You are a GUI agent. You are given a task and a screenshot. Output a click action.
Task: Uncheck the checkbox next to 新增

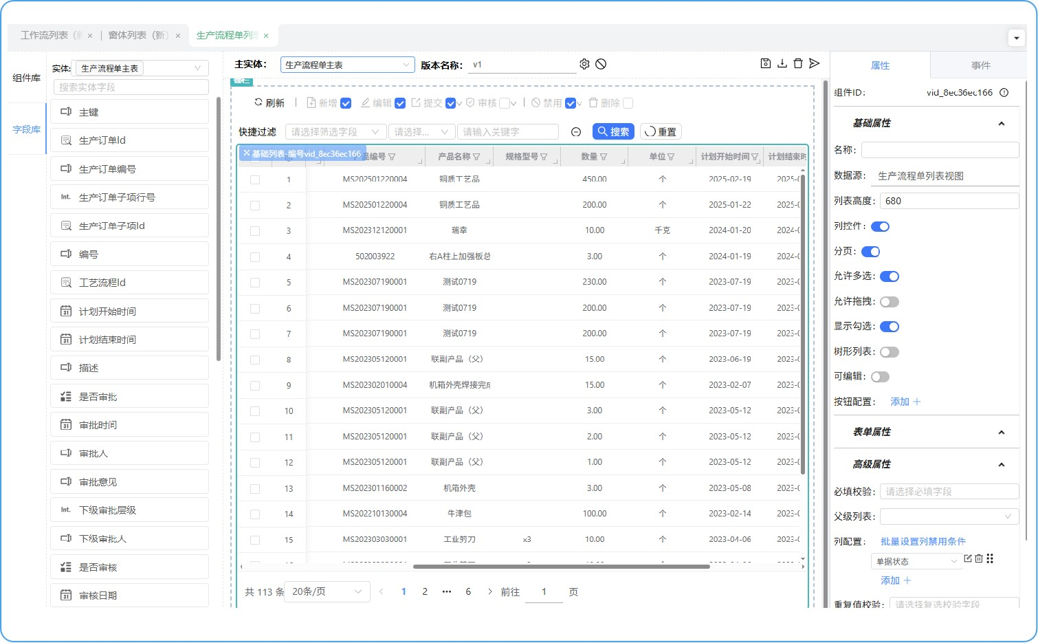(x=346, y=103)
